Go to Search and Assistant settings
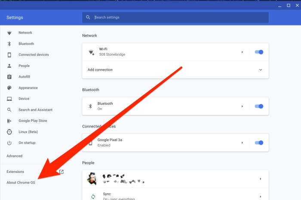Viewport: 301px width, 200px height. point(35,110)
